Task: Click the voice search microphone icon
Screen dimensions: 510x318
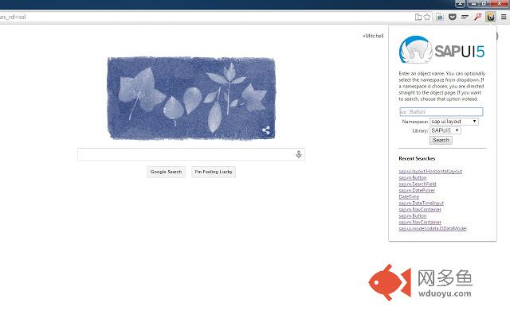Action: (x=299, y=154)
